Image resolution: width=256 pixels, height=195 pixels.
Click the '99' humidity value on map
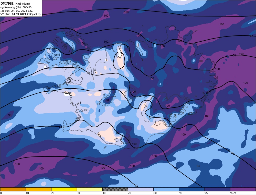108,100
